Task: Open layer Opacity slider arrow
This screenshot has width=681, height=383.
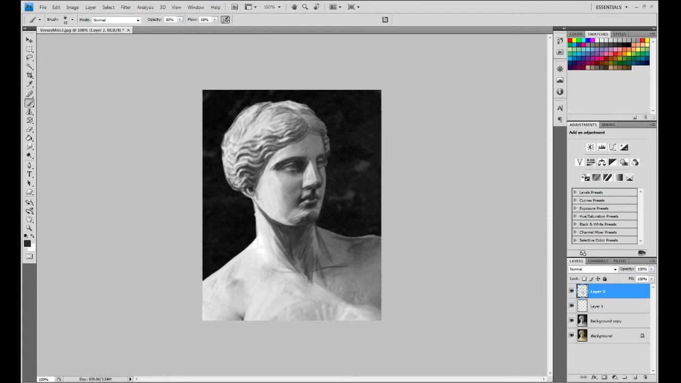Action: click(x=651, y=269)
